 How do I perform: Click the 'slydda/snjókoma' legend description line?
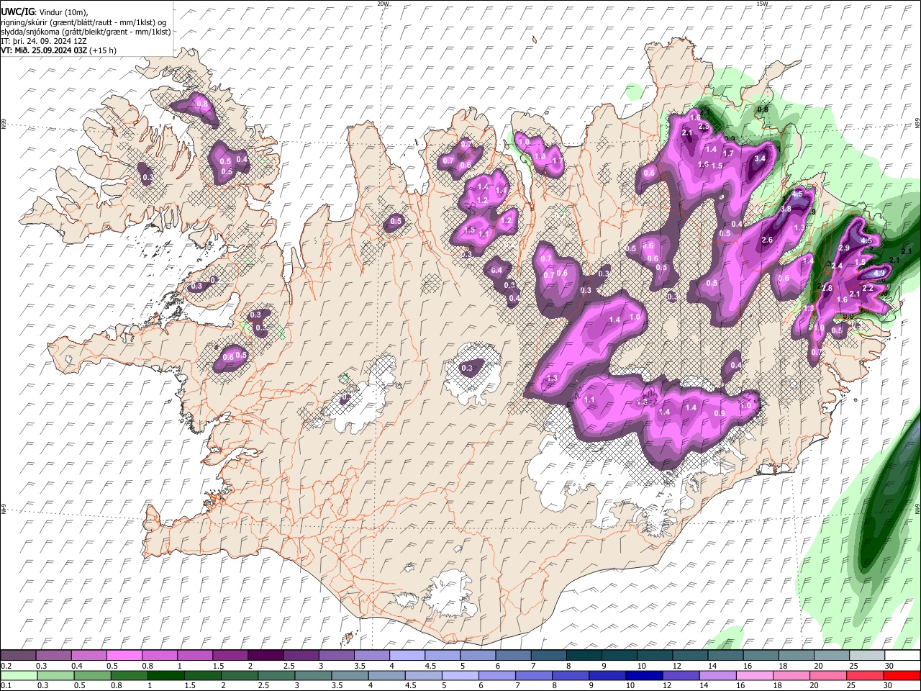[x=86, y=32]
